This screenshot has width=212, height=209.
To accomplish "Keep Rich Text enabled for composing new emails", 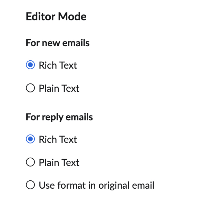I will click(30, 65).
